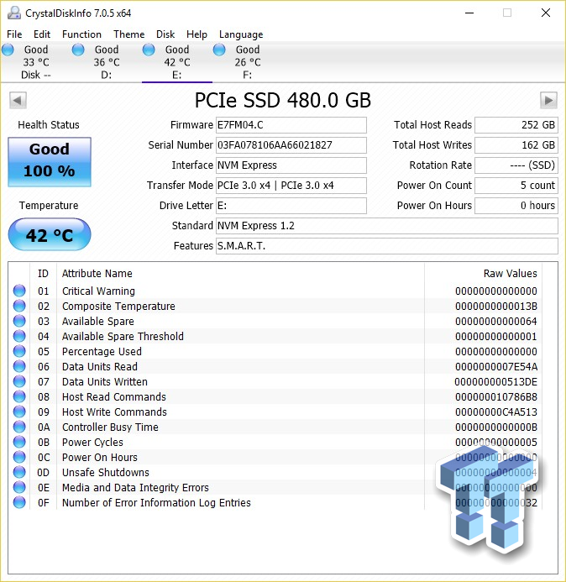
Task: Click status orb of Available Spare row
Action: pos(19,321)
